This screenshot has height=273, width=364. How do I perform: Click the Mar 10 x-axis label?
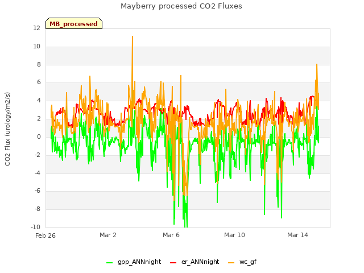pos(234,235)
